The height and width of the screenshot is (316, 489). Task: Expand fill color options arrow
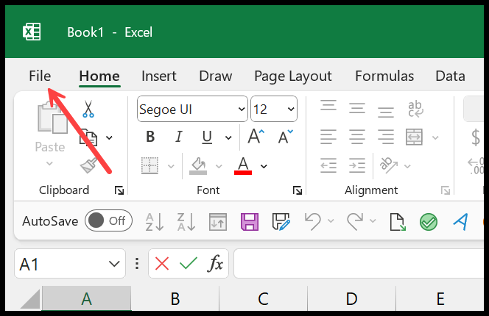pyautogui.click(x=219, y=166)
